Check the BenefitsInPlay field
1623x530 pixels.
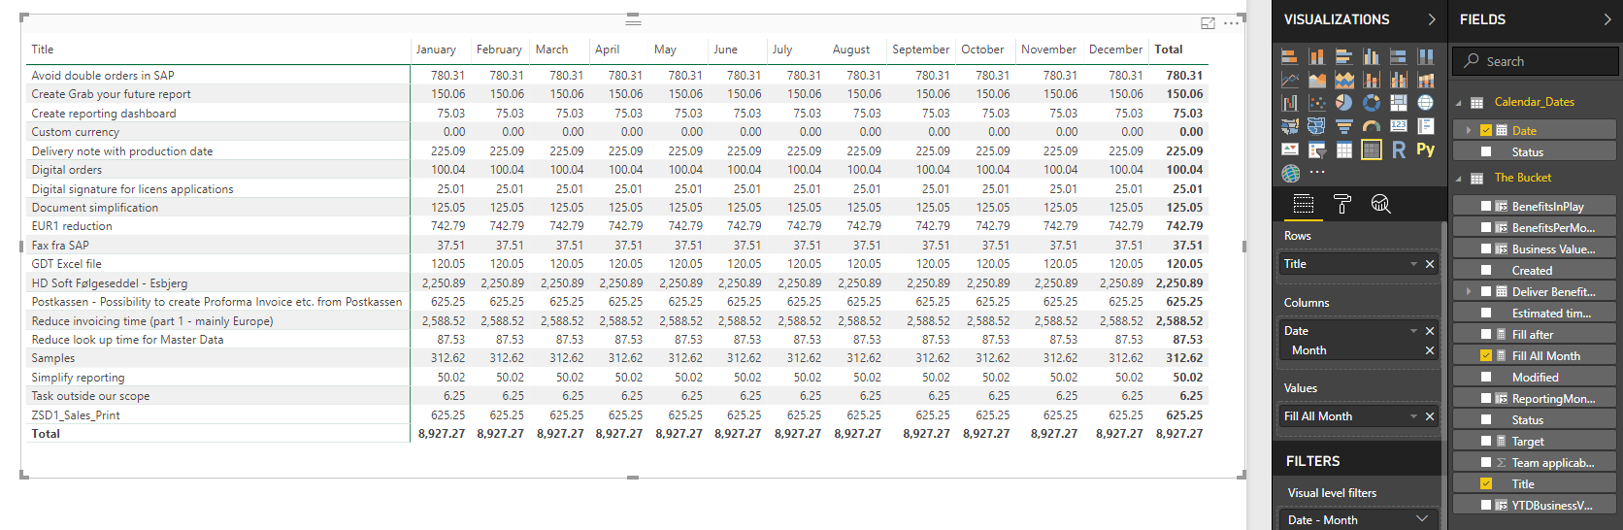click(1486, 206)
